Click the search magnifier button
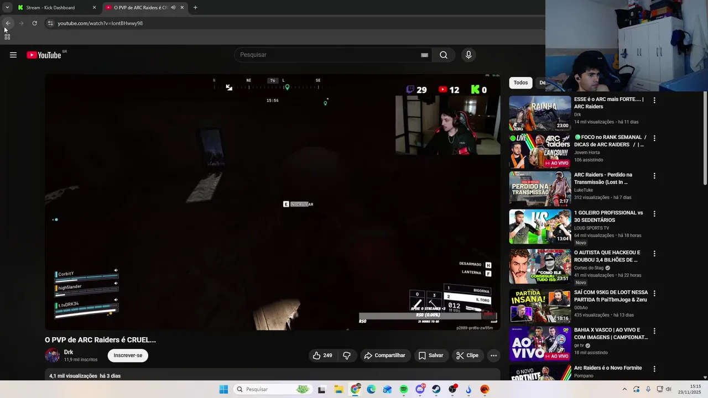The width and height of the screenshot is (708, 398). tap(444, 55)
